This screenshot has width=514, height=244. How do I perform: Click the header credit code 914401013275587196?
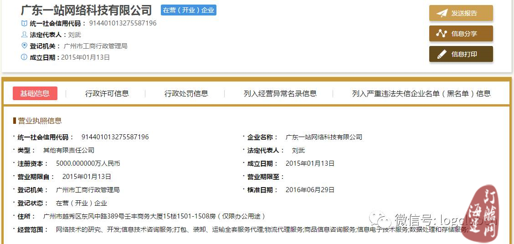123,23
